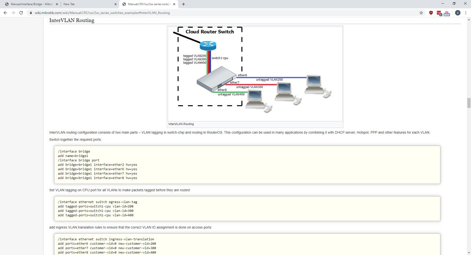The height and width of the screenshot is (255, 471).
Task: Minimize the Chrome window
Action: (442, 4)
